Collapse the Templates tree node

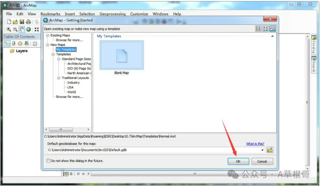(x=53, y=55)
